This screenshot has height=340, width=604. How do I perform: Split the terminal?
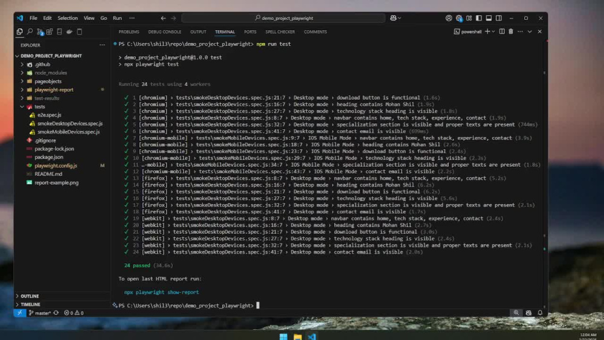(x=502, y=31)
